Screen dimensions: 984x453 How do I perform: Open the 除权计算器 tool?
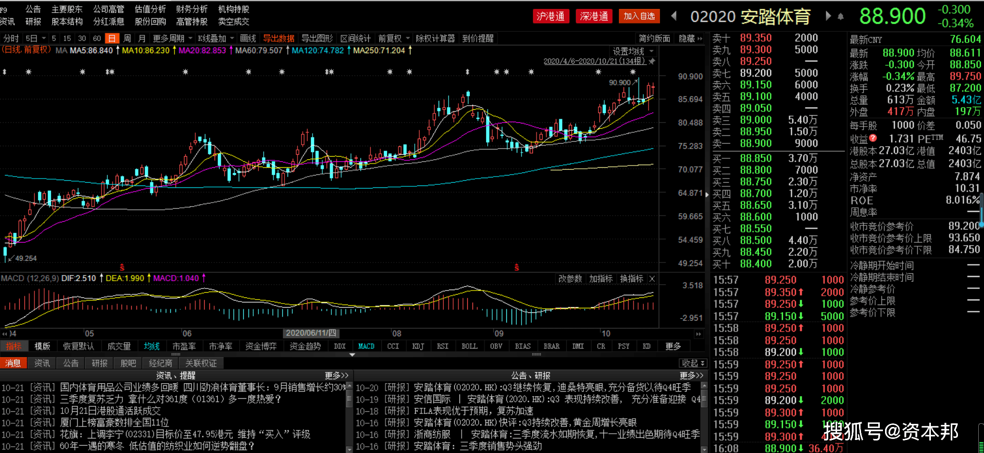[x=435, y=39]
